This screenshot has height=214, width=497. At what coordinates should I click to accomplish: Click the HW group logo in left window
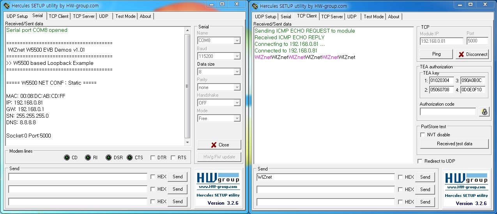coord(218,178)
